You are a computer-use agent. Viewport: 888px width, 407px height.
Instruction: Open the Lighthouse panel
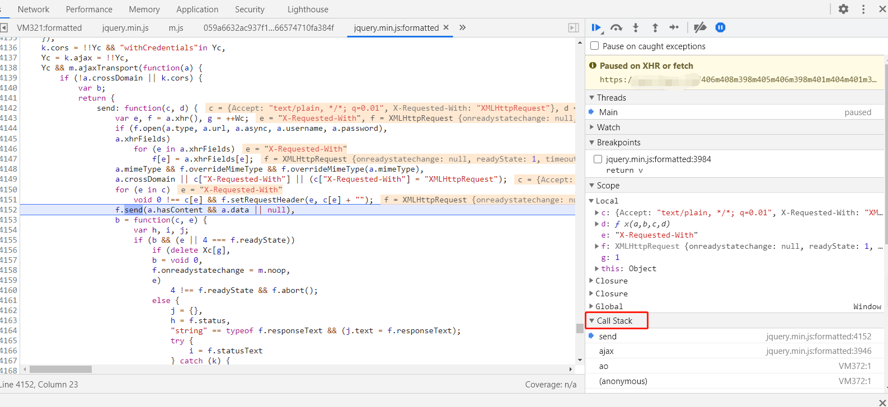click(308, 9)
